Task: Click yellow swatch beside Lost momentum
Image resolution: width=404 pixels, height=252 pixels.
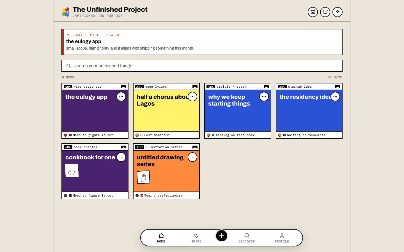Action: (x=142, y=135)
